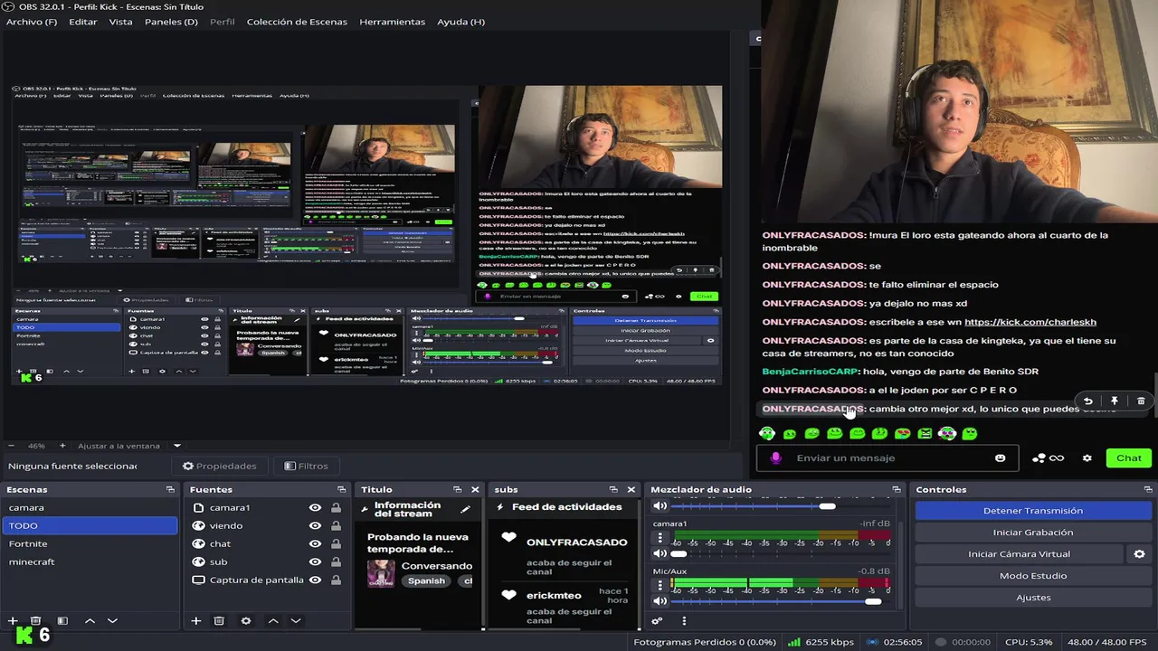Close the subs dock panel
The width and height of the screenshot is (1158, 651).
click(x=631, y=489)
